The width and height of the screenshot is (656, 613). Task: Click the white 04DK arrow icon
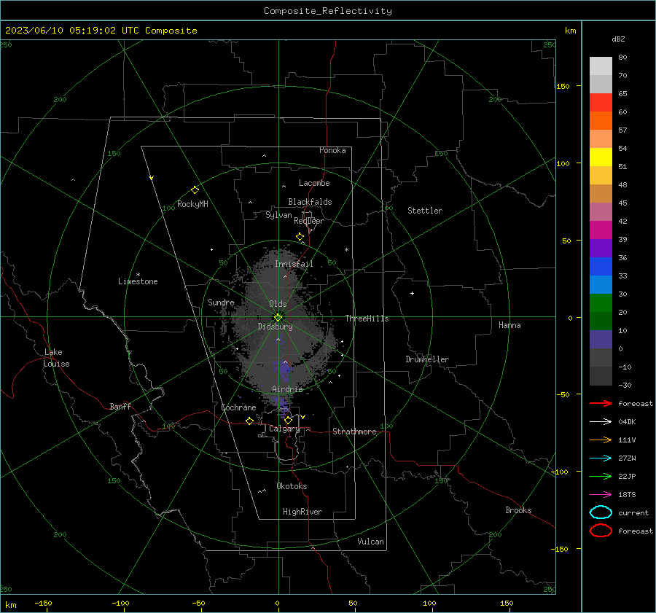coord(601,421)
